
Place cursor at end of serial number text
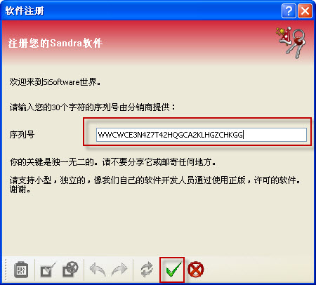coord(244,135)
